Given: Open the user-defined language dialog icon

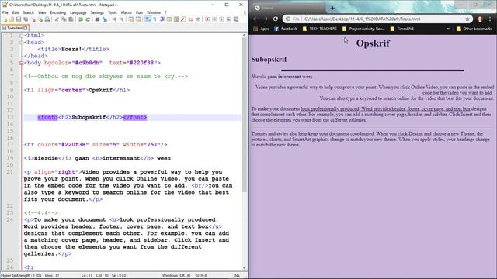Looking at the screenshot, I should [169, 19].
